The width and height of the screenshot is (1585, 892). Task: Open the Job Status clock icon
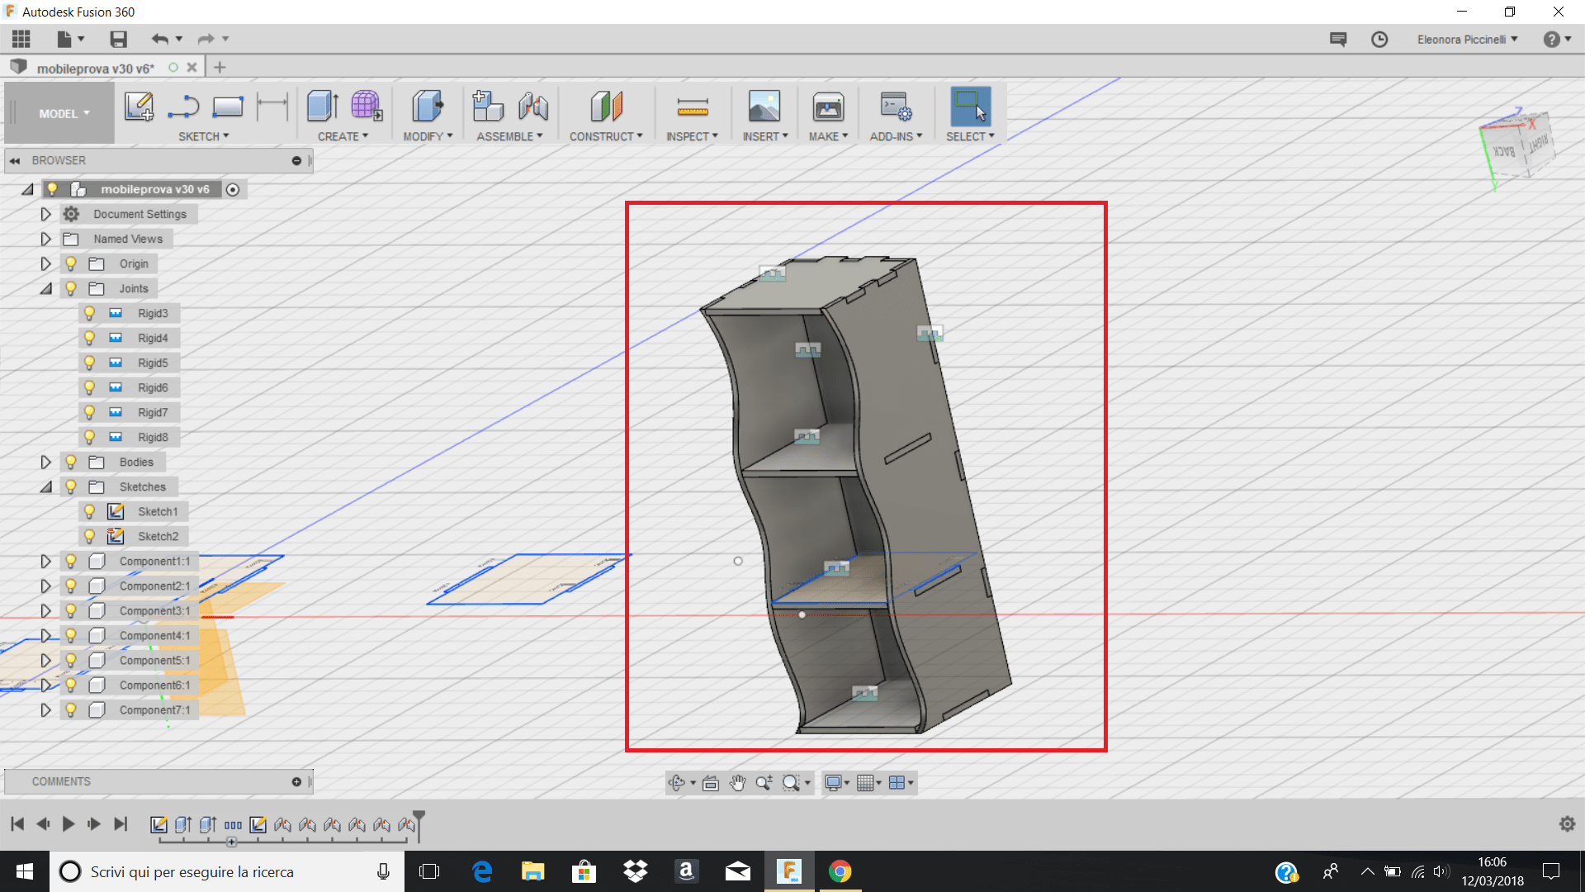1379,39
